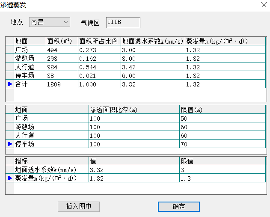
Task: Select the 合计 row arrow indicator
Action: pyautogui.click(x=10, y=84)
